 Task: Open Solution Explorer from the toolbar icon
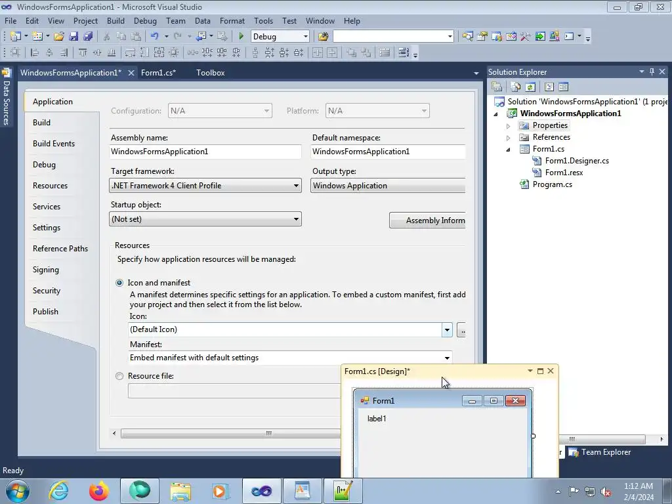click(x=467, y=37)
